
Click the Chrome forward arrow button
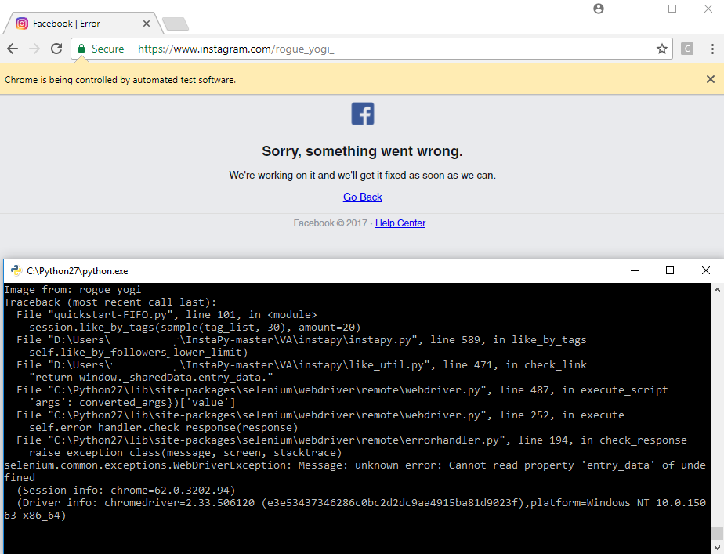[34, 49]
